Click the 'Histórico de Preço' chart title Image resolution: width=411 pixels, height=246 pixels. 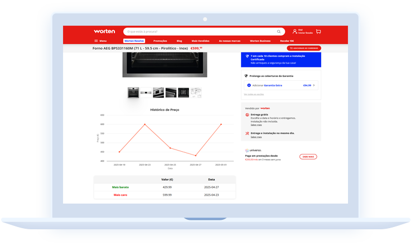(x=165, y=110)
